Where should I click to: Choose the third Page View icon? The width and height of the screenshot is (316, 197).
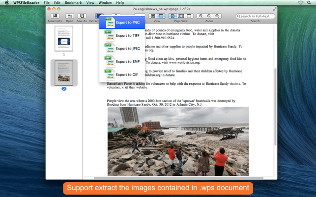click(189, 16)
